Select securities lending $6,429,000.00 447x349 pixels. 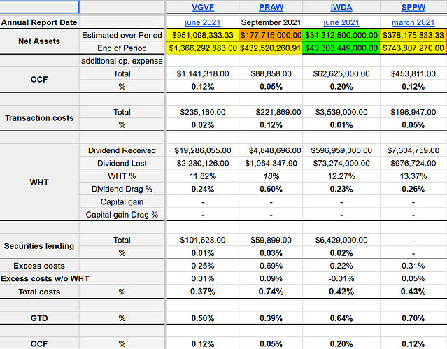point(341,240)
